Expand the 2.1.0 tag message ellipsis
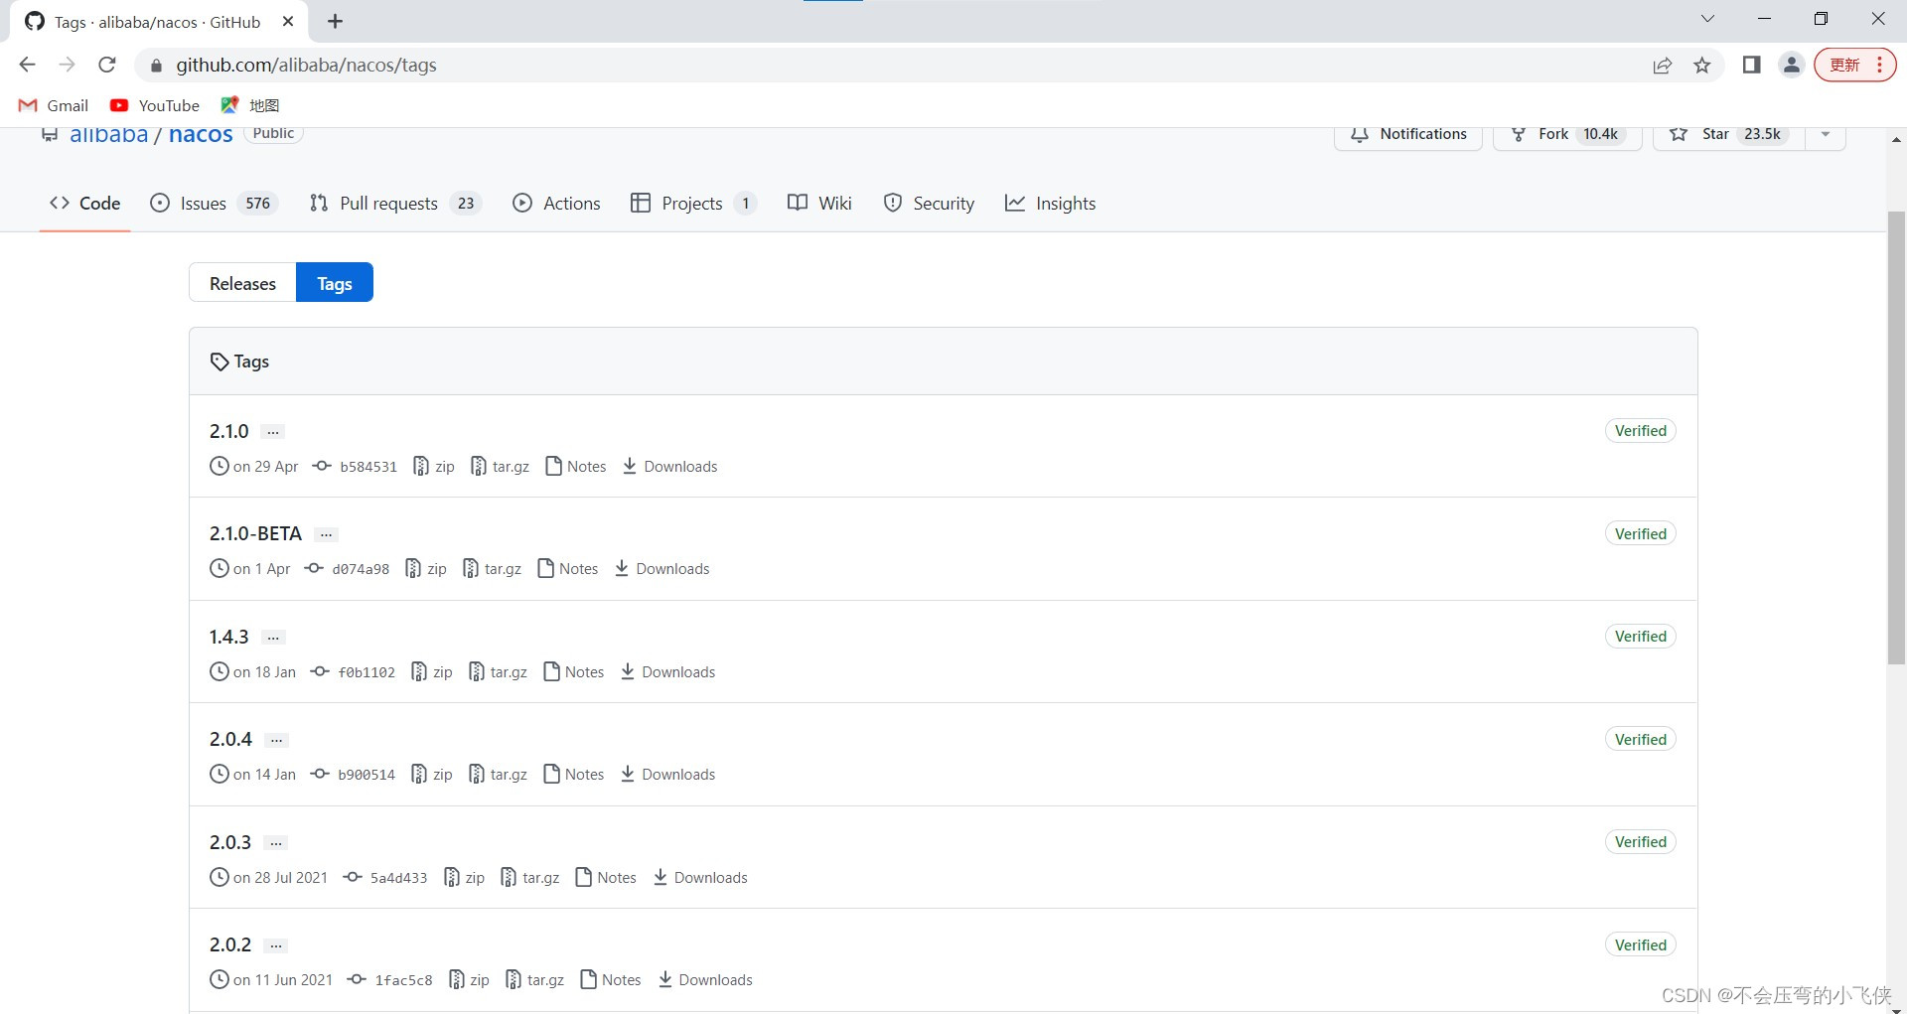The height and width of the screenshot is (1014, 1907). click(273, 432)
